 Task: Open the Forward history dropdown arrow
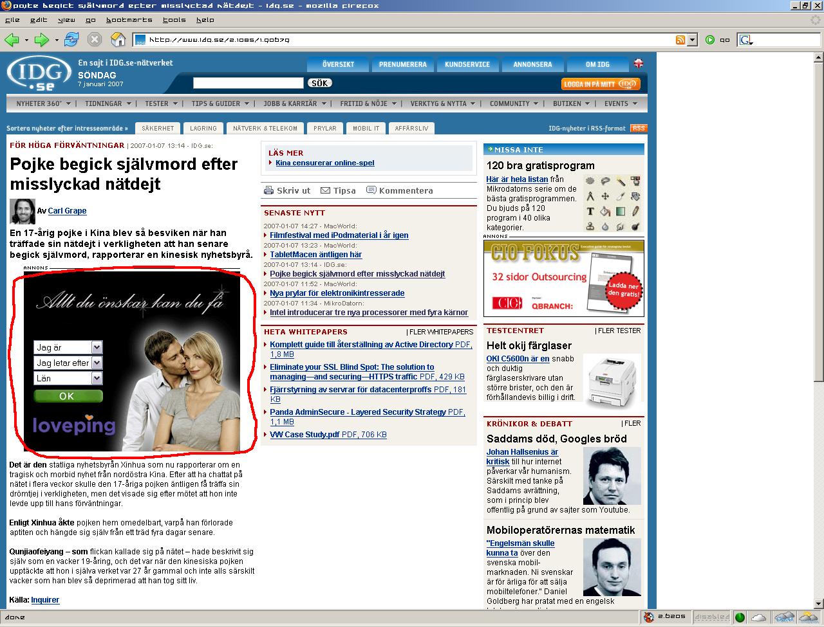57,40
